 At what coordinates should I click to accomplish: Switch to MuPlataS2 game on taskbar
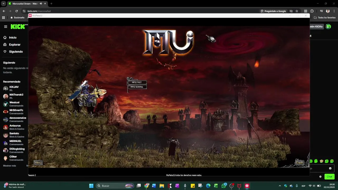247,186
